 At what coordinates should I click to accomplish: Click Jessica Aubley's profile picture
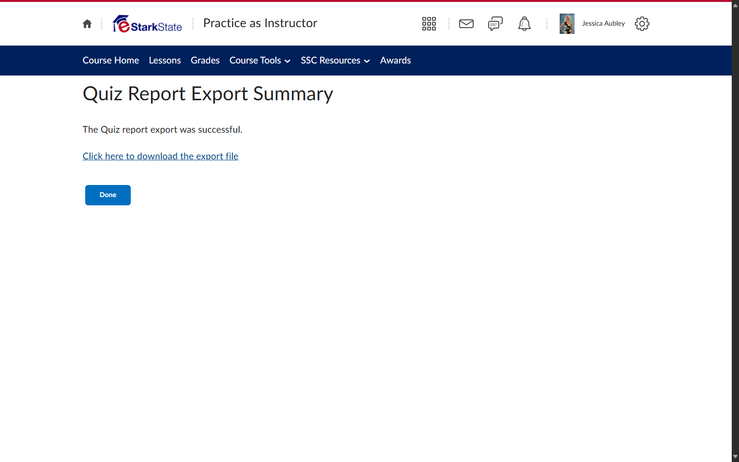tap(567, 24)
